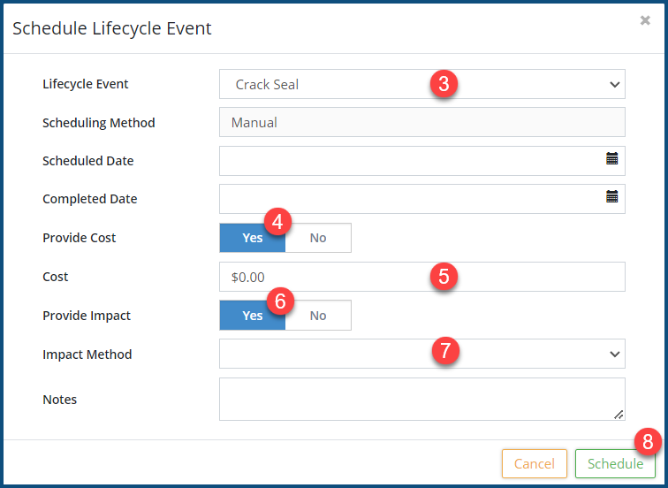Image resolution: width=668 pixels, height=488 pixels.
Task: Click the red step 5 marker
Action: (444, 276)
